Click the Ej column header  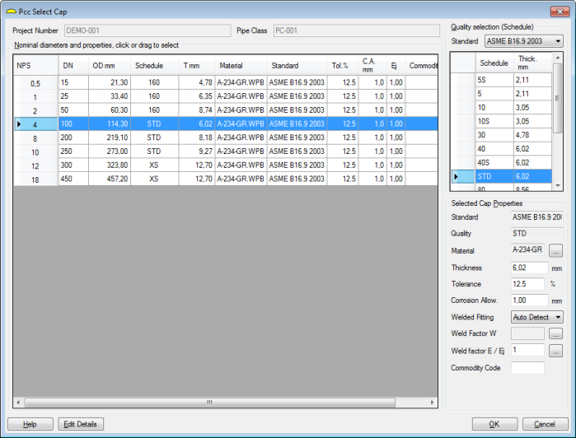click(396, 65)
